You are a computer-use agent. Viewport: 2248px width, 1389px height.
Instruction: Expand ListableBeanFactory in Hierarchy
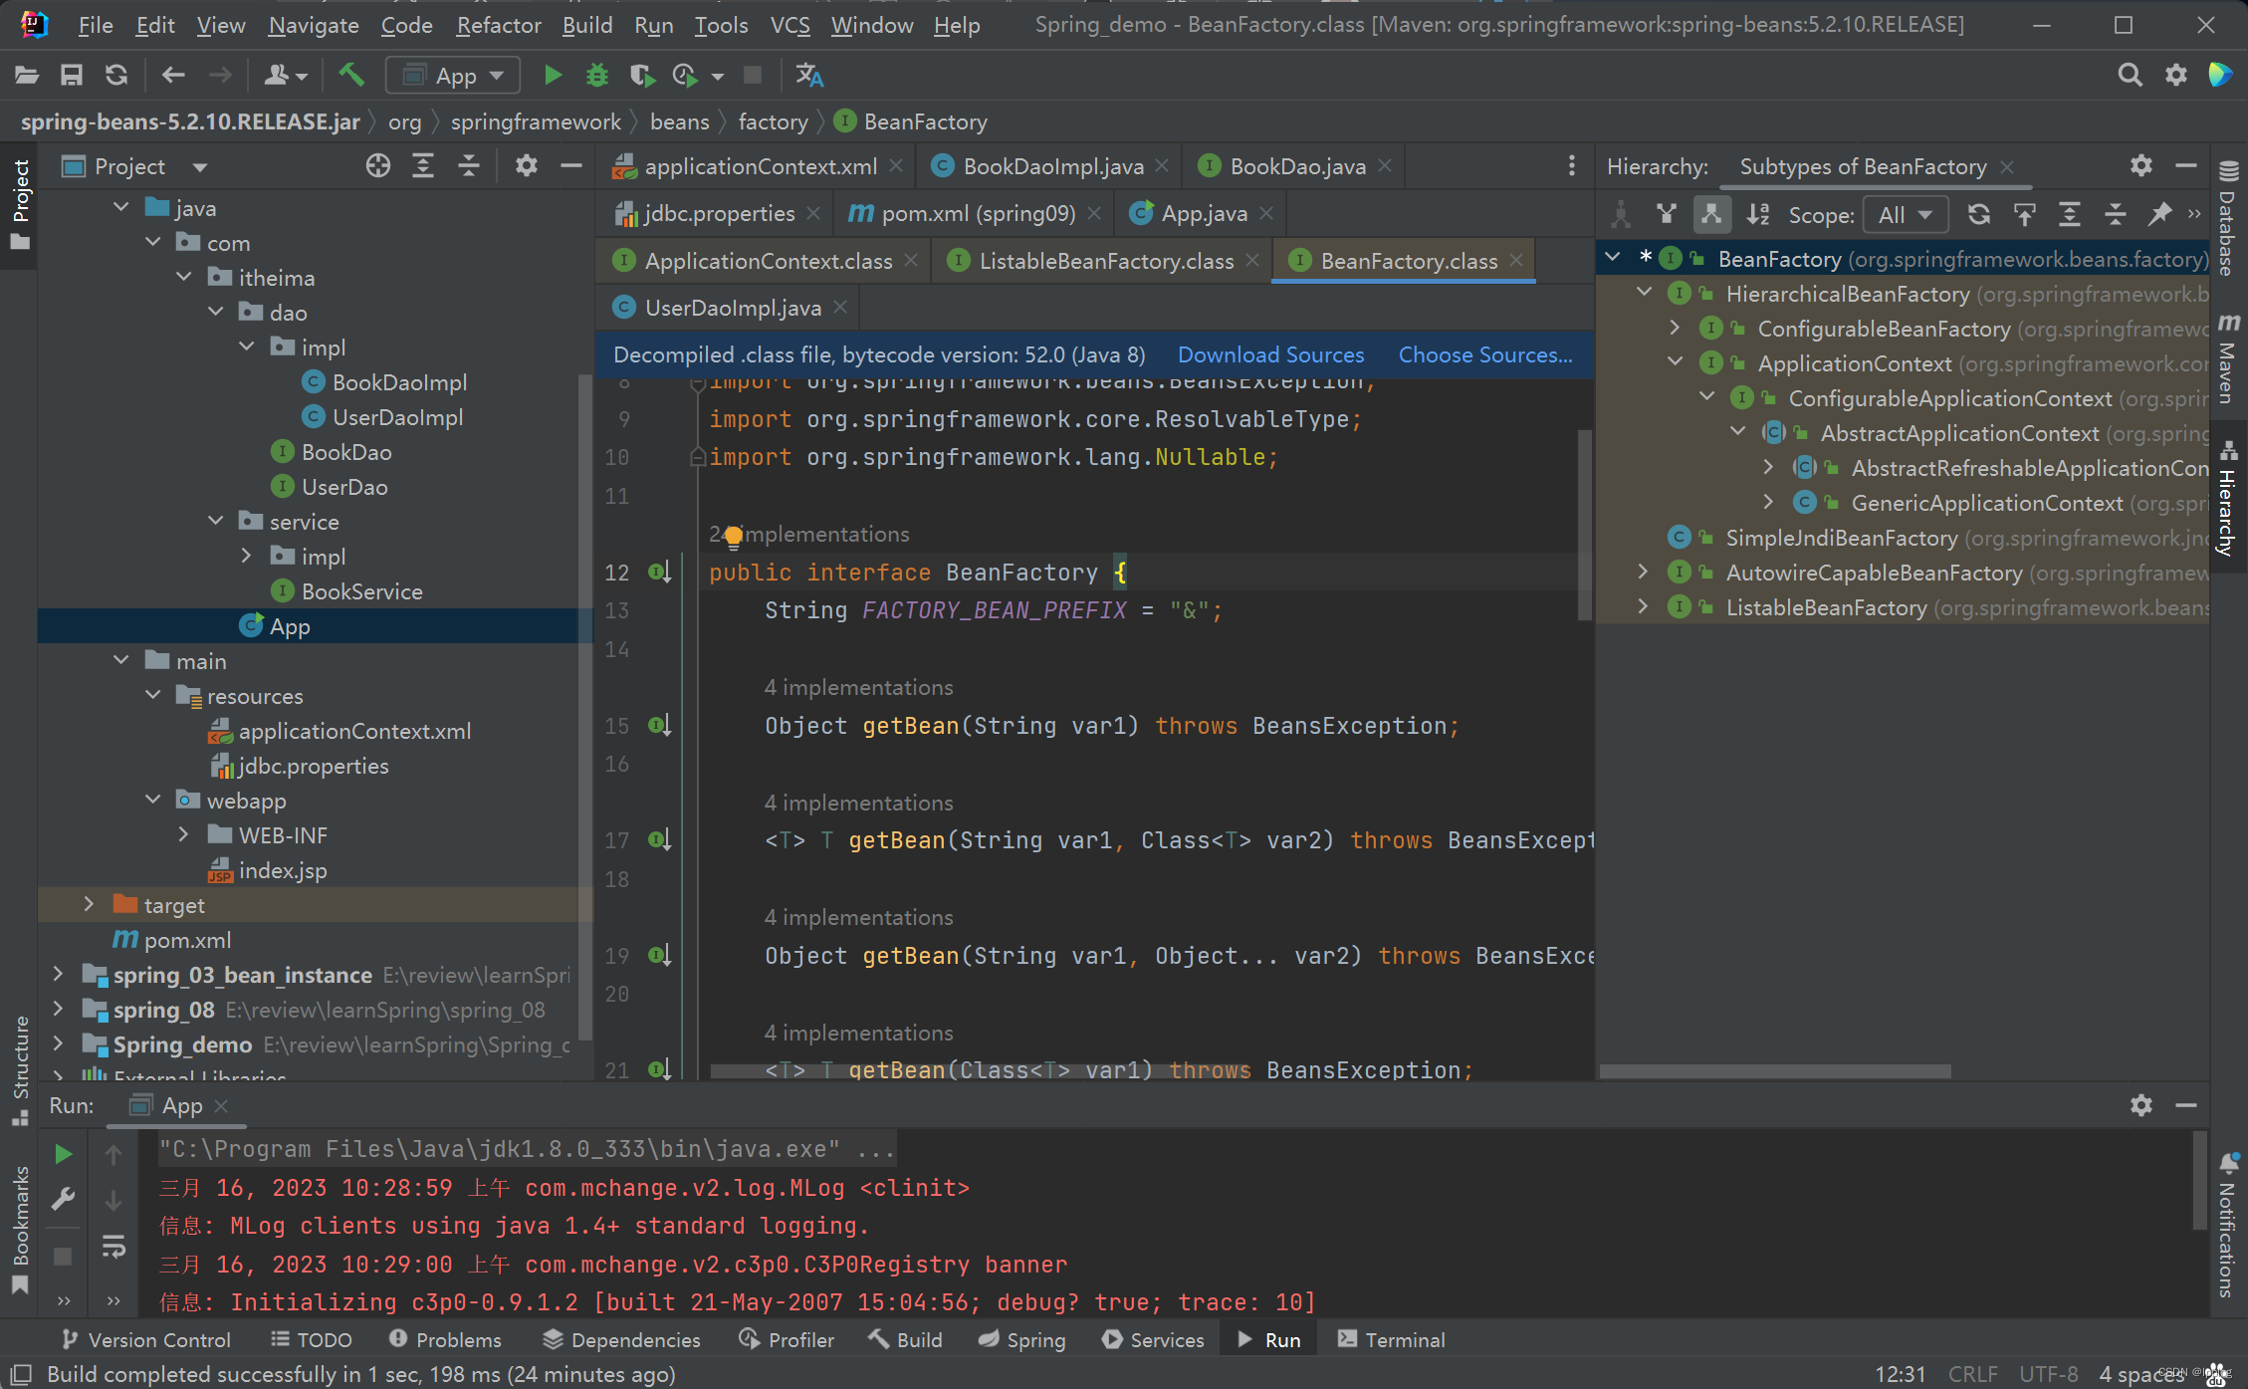tap(1643, 606)
